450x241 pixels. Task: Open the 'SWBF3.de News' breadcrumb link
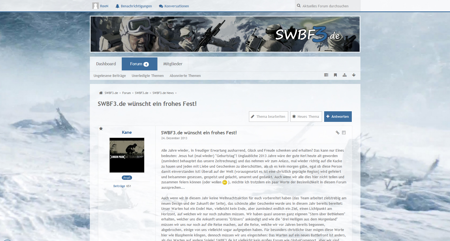pyautogui.click(x=163, y=93)
